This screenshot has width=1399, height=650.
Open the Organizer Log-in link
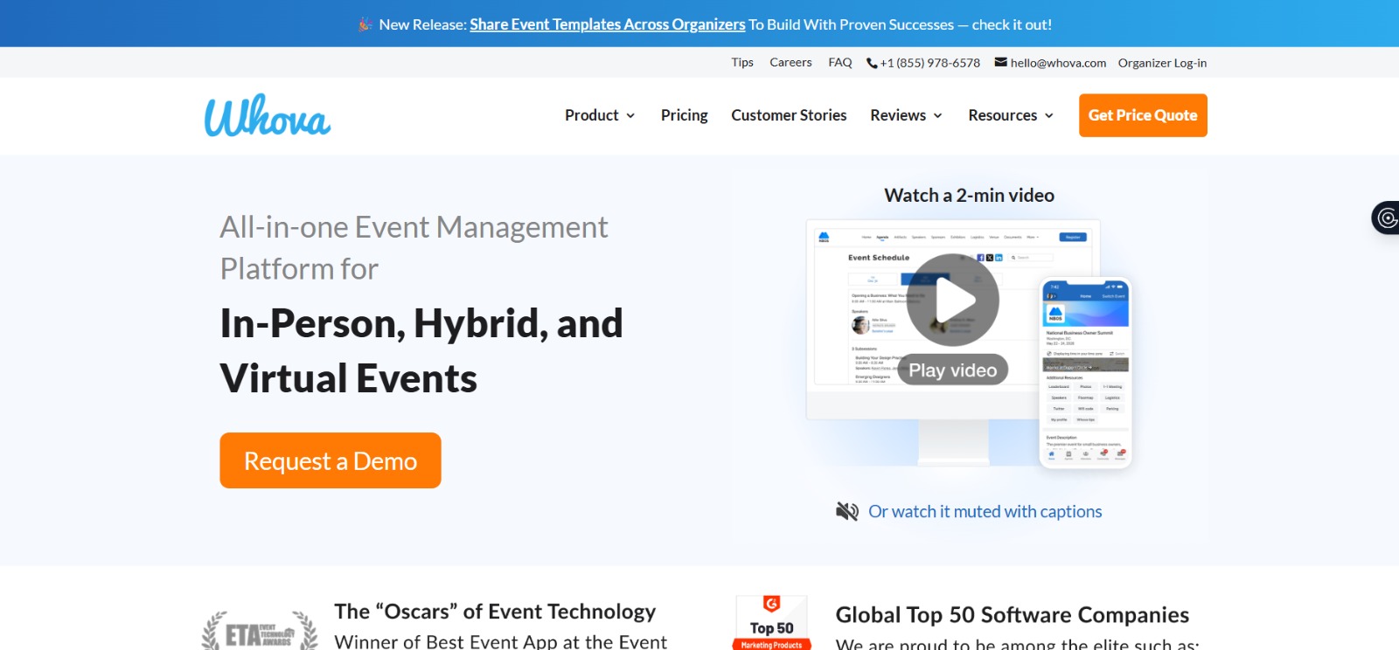tap(1161, 63)
